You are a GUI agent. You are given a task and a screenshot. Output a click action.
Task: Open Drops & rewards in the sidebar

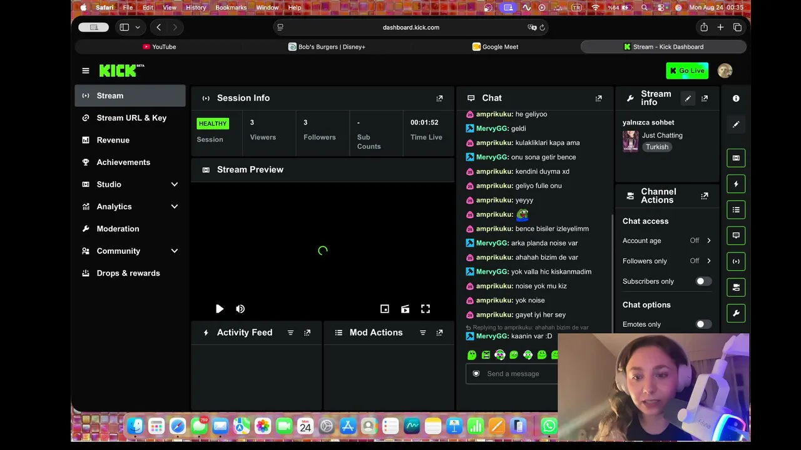click(x=130, y=273)
